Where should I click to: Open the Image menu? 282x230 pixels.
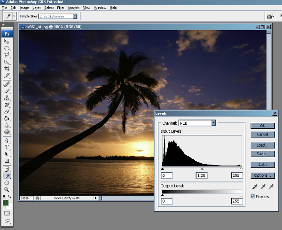click(x=24, y=8)
